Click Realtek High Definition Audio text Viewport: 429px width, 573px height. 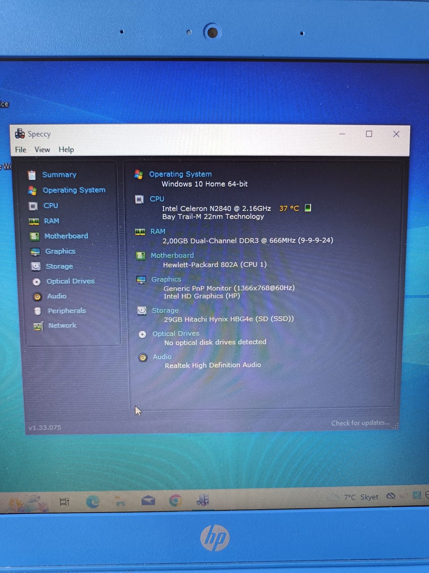pyautogui.click(x=213, y=365)
